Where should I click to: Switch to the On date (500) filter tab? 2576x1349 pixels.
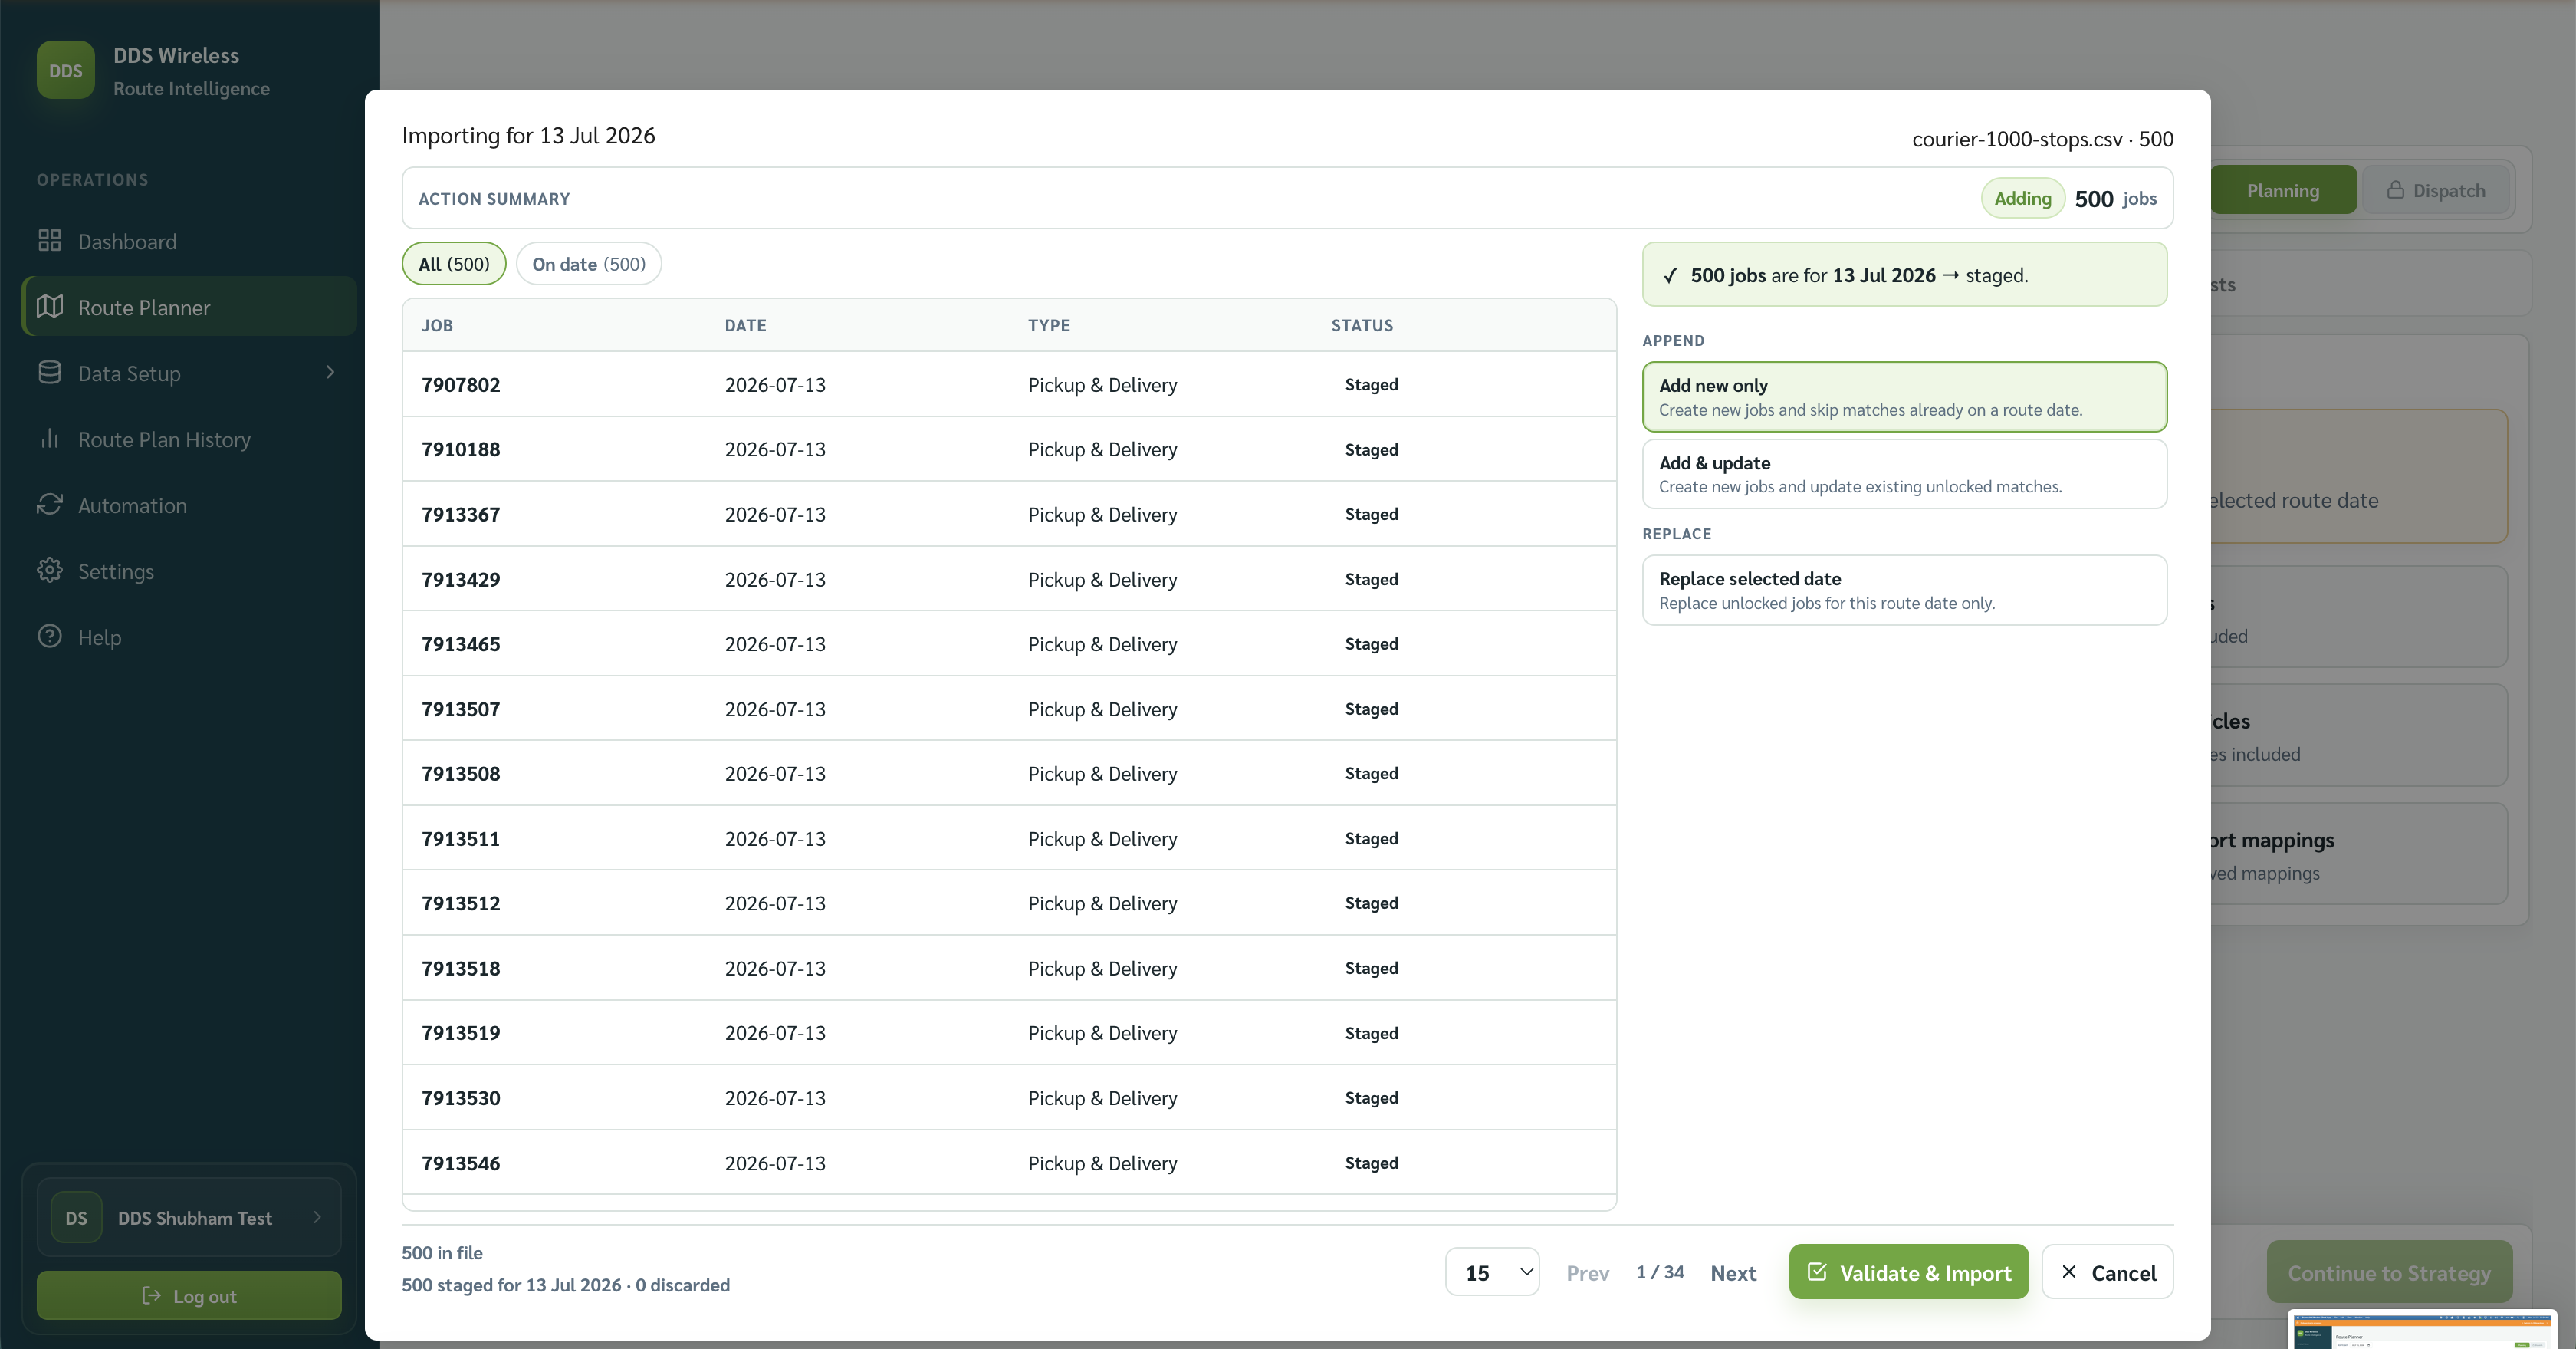(589, 264)
